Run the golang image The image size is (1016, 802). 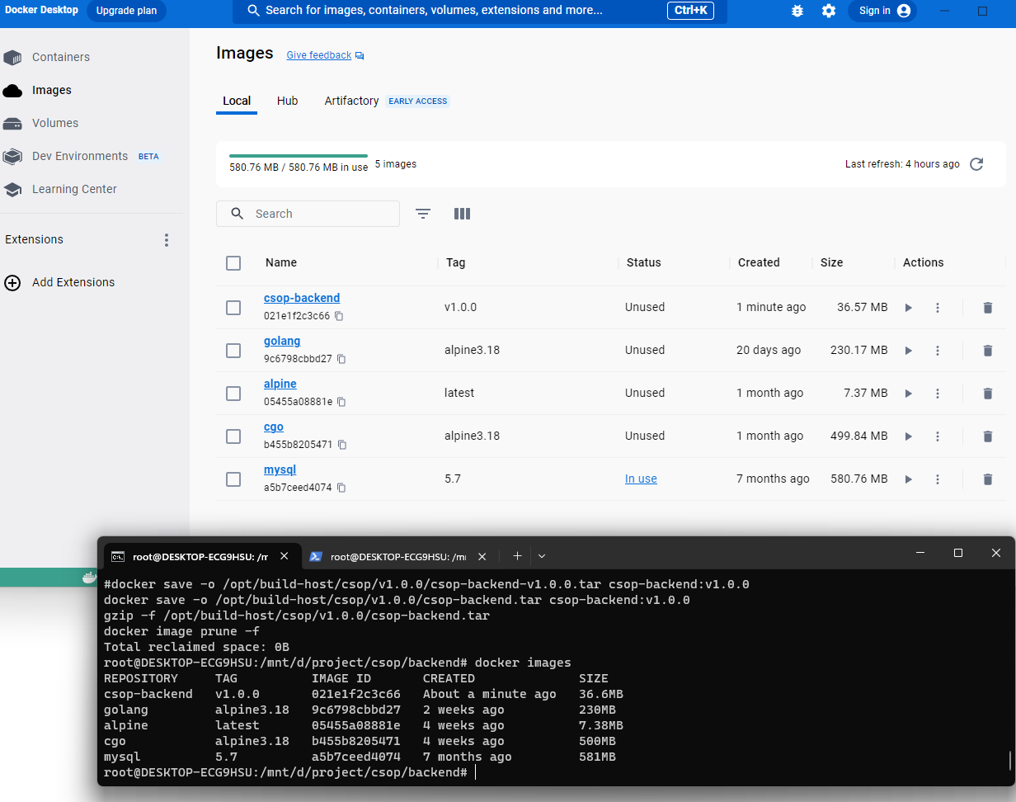click(x=908, y=351)
